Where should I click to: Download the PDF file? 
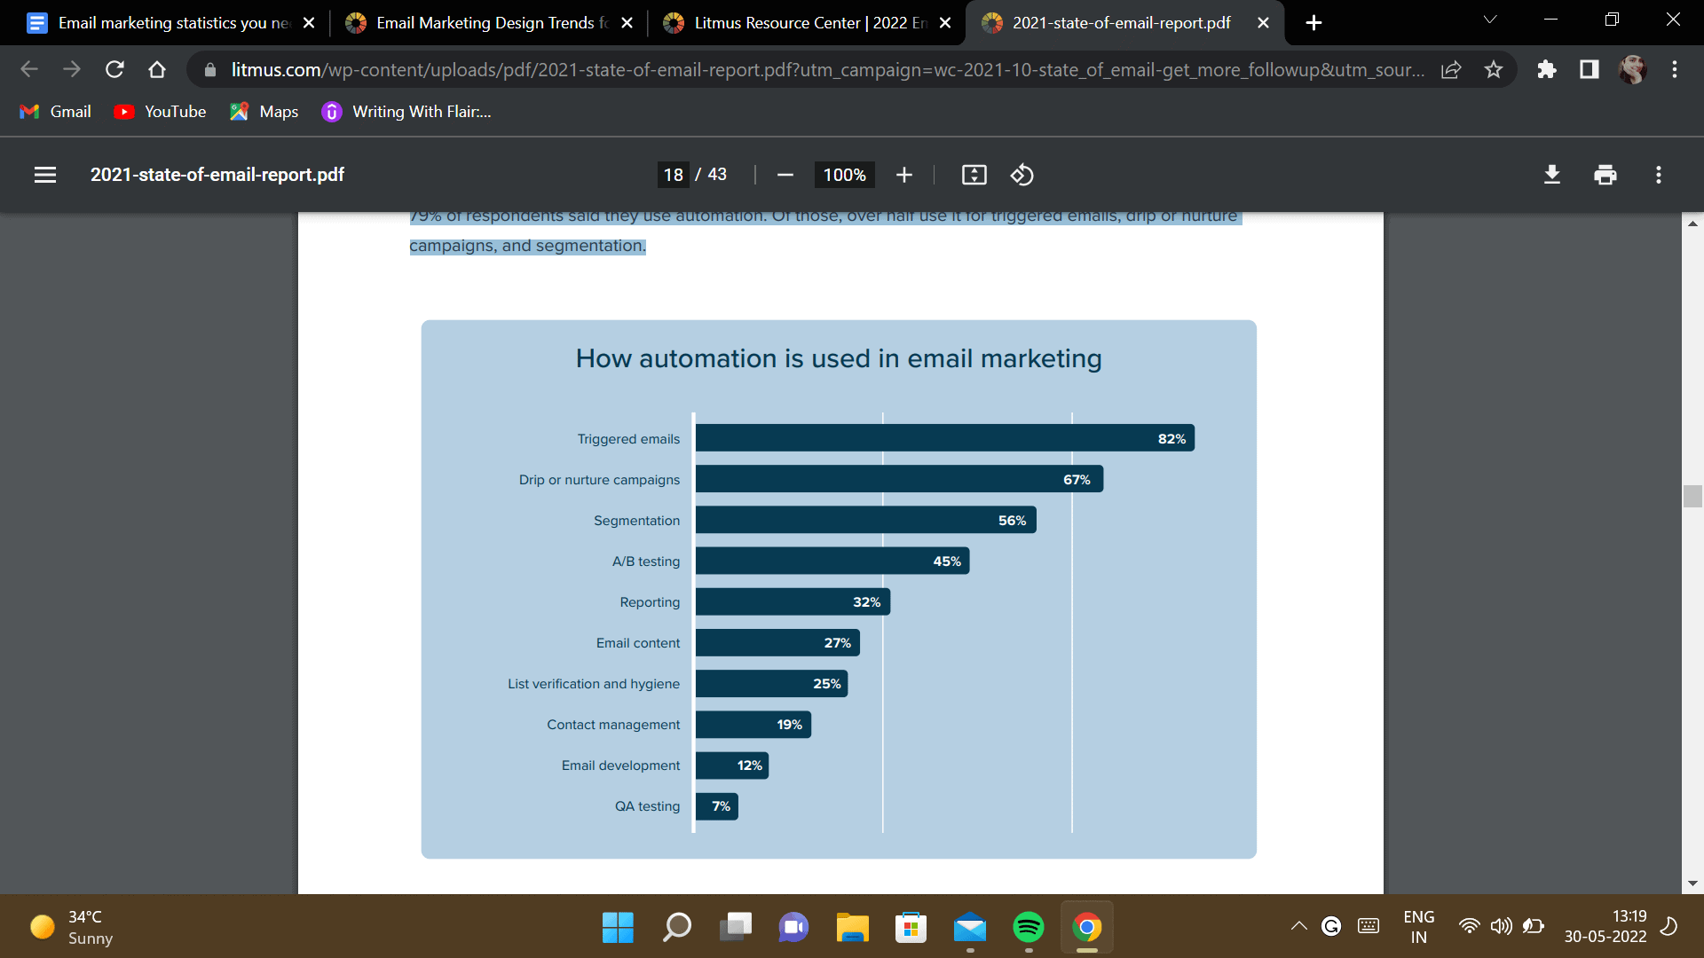click(x=1551, y=175)
